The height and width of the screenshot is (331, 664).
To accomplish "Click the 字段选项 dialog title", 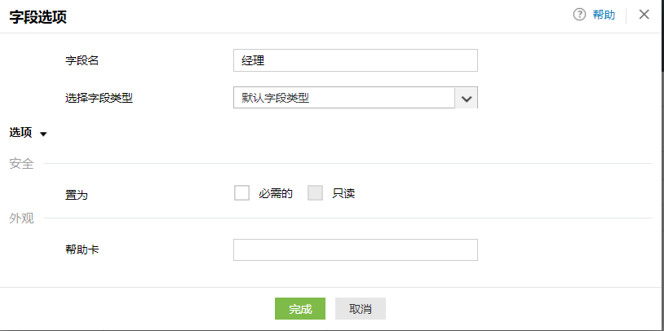I will 39,15.
